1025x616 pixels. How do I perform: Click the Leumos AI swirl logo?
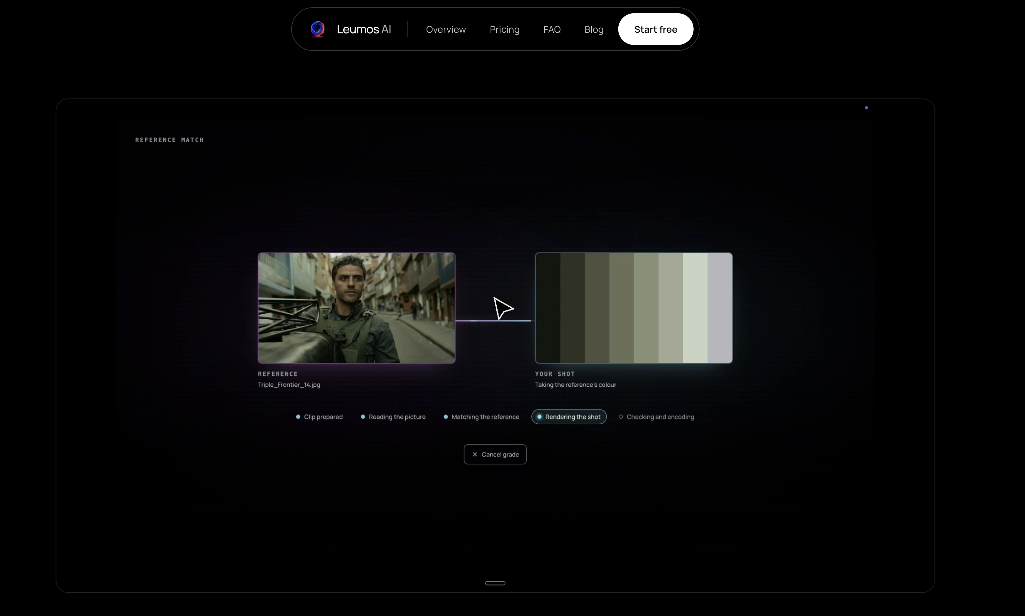coord(318,29)
